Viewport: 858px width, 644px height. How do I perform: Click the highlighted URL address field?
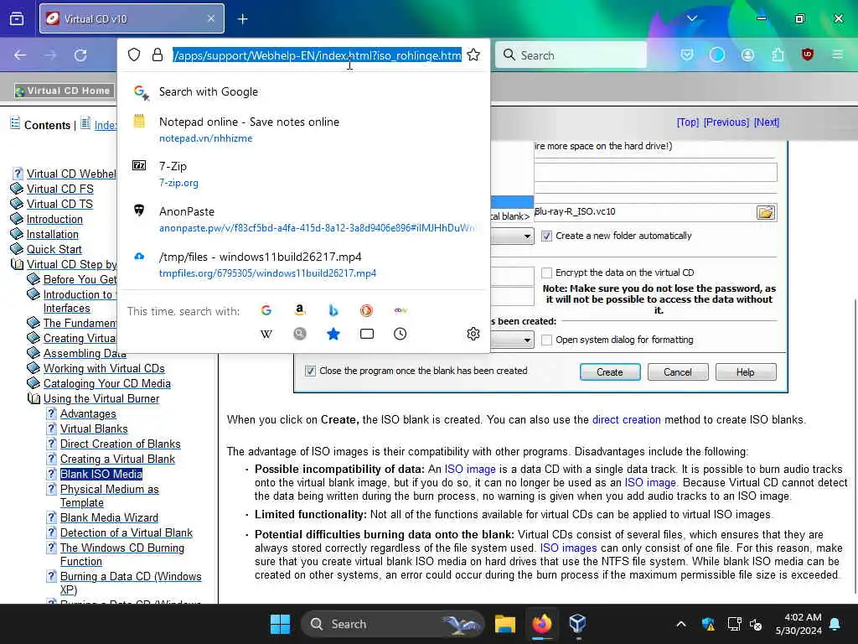tap(317, 55)
